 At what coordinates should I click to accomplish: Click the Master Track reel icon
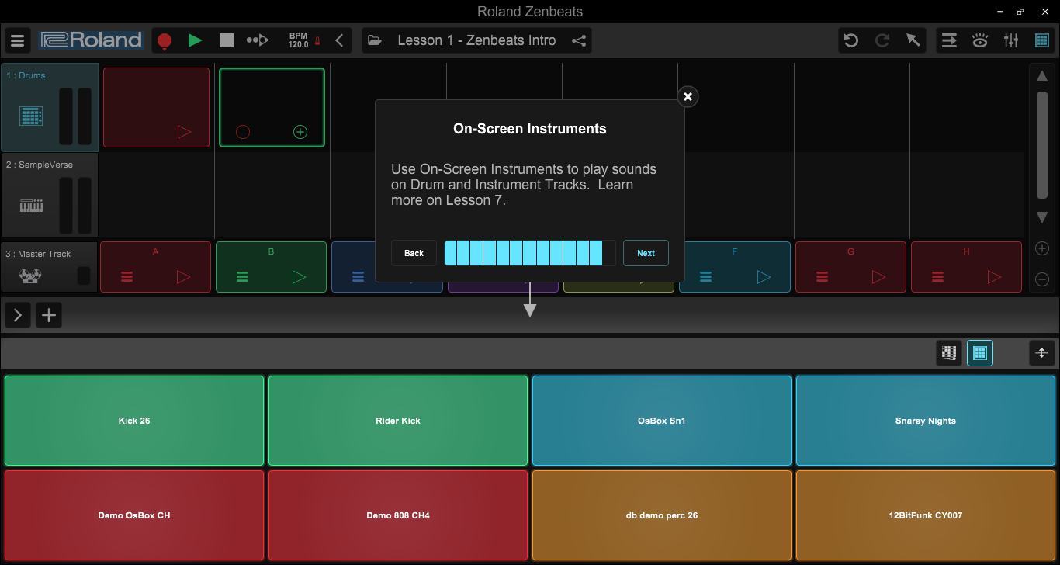pos(31,276)
